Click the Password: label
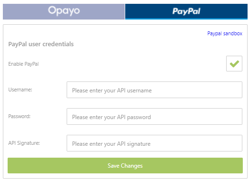Image resolution: width=249 pixels, height=181 pixels. (x=20, y=116)
